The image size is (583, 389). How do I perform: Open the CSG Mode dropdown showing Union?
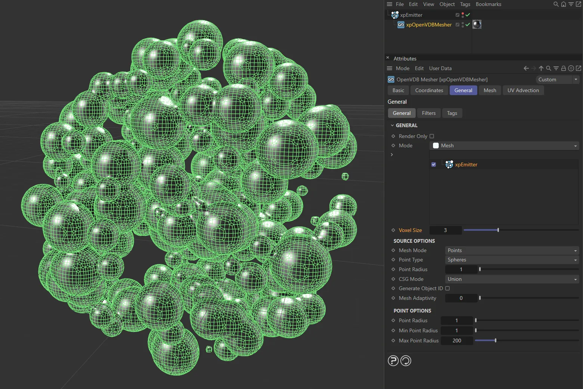(x=511, y=279)
